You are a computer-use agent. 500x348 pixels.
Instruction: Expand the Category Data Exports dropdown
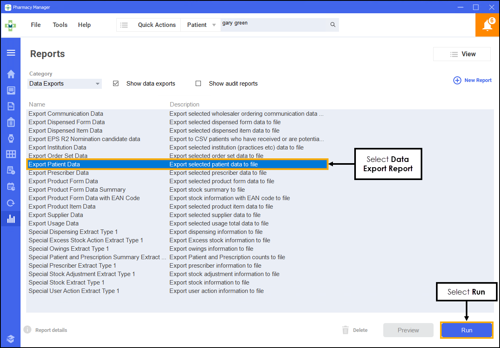[x=65, y=84]
